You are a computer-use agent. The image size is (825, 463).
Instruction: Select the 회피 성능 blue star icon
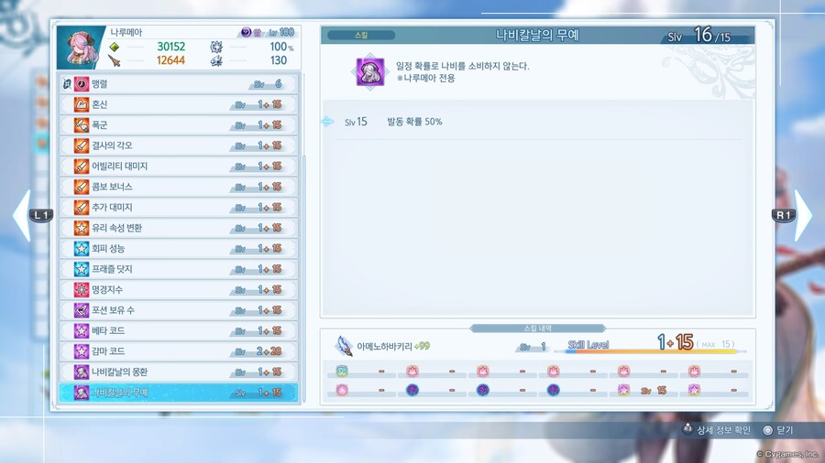81,248
